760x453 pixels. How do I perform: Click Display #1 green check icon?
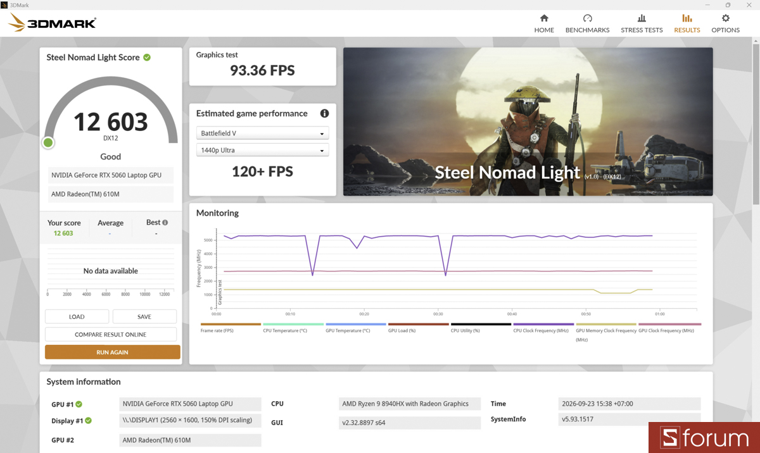(88, 421)
